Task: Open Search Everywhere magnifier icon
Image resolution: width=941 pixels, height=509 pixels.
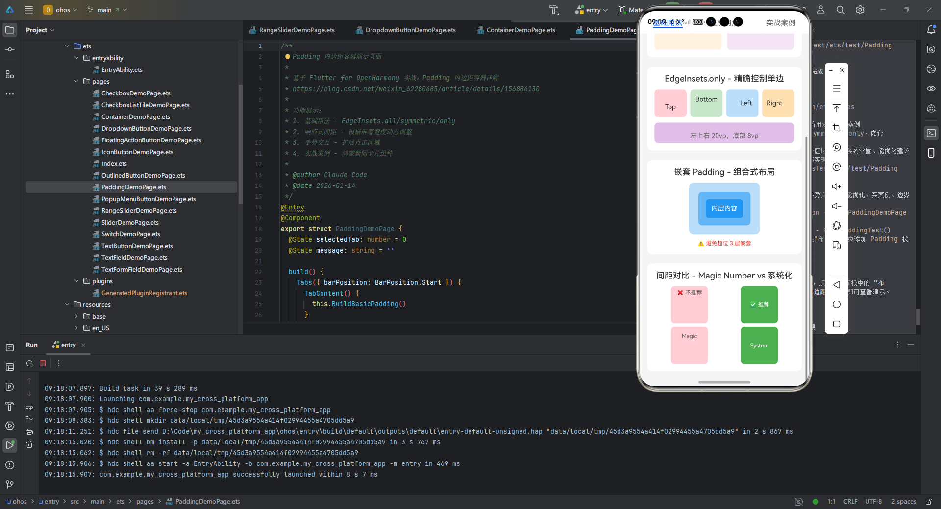Action: 841,10
